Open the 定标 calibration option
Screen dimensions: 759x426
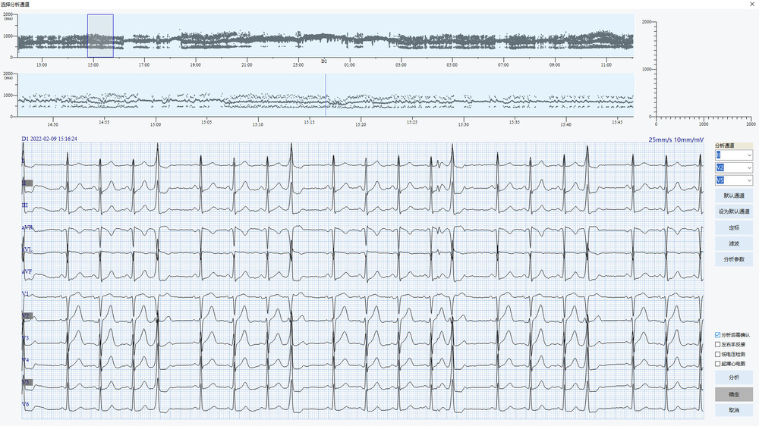[x=734, y=227]
